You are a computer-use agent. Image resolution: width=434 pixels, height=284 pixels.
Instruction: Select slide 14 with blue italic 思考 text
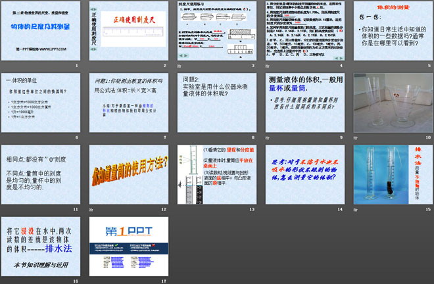[x=305, y=174]
